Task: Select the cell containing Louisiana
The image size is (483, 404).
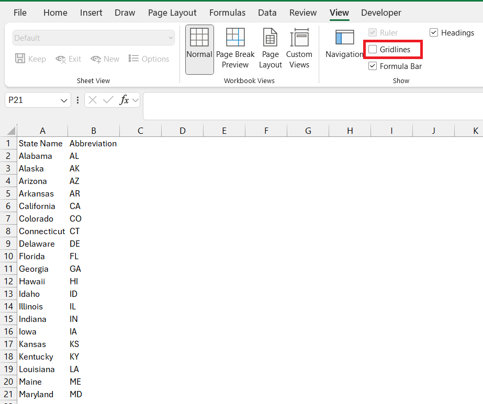Action: tap(42, 369)
